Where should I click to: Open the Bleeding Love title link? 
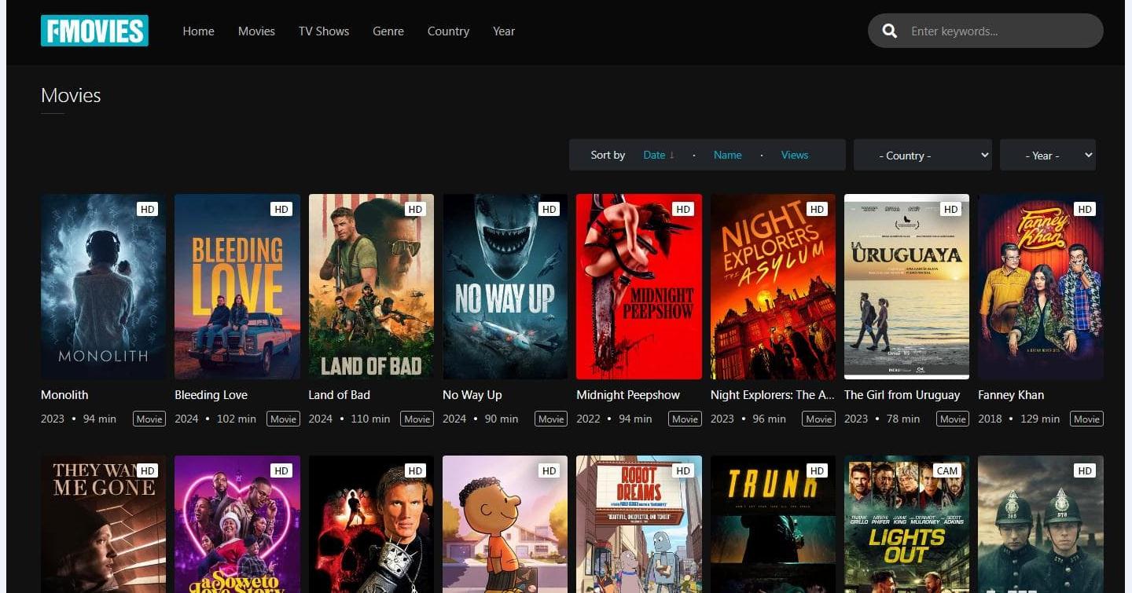(x=211, y=395)
